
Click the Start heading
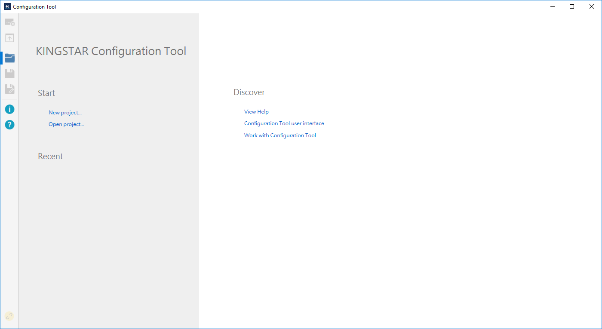point(46,93)
